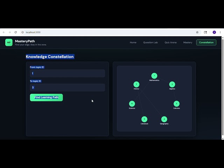Click the MP logo icon
The height and width of the screenshot is (168, 224).
pos(9,42)
